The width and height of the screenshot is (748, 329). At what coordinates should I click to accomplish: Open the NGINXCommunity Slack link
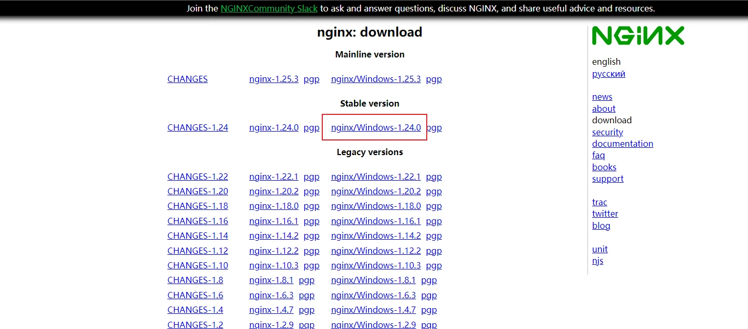pos(269,8)
